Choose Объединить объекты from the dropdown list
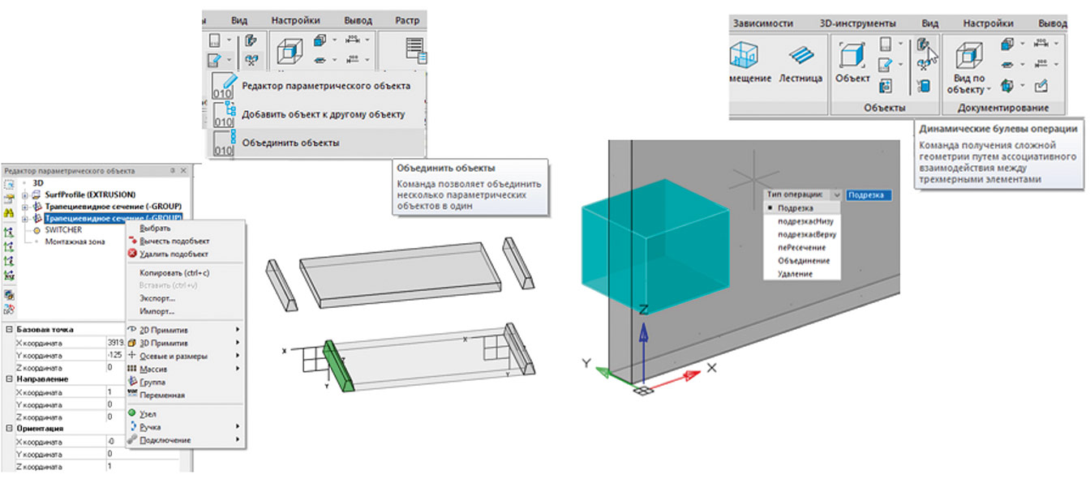The height and width of the screenshot is (483, 1090). 290,143
